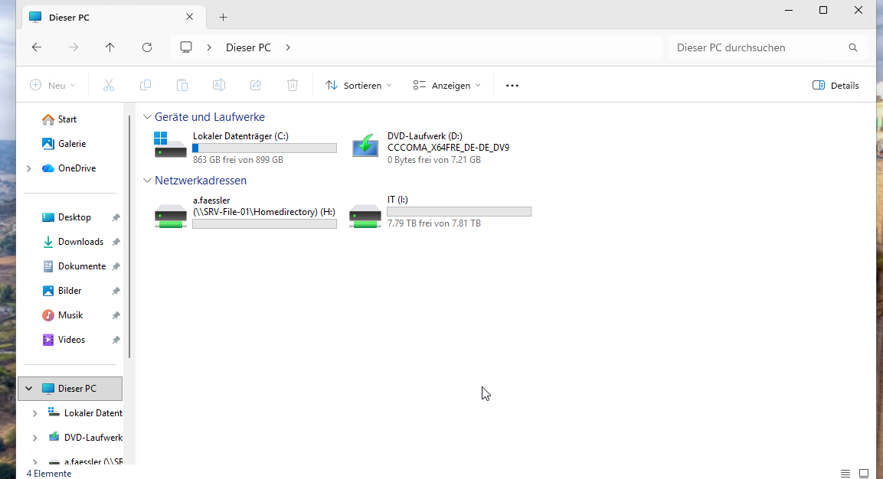Click the Cut scissors icon in toolbar
Screen dimensions: 883x479
click(109, 85)
